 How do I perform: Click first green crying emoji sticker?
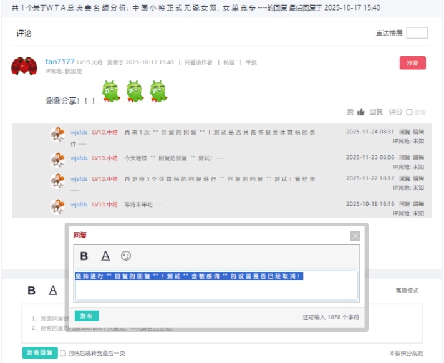(111, 91)
